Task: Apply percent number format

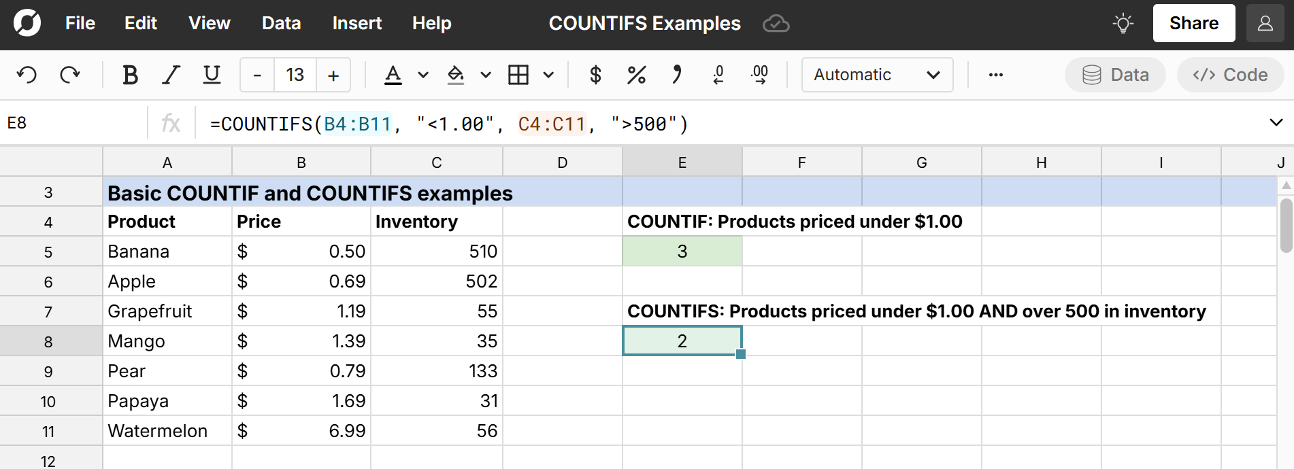Action: tap(636, 75)
